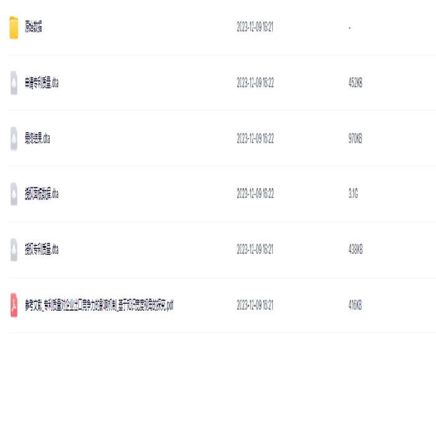The width and height of the screenshot is (436, 436).
Task: Click the 438KB size value
Action: (356, 249)
